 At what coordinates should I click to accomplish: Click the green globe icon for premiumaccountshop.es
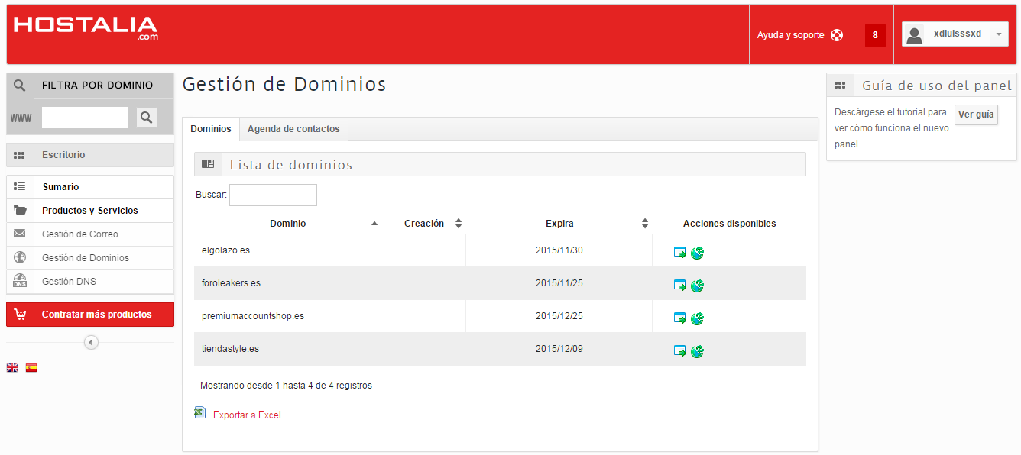coord(697,318)
